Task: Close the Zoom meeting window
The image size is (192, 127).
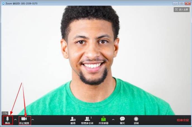Action: [x=188, y=3]
